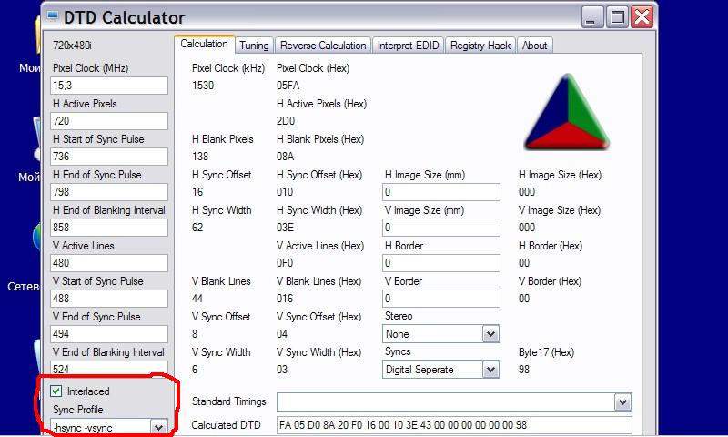728x437 pixels.
Task: Expand the Stereo dropdown set to None
Action: pos(490,334)
